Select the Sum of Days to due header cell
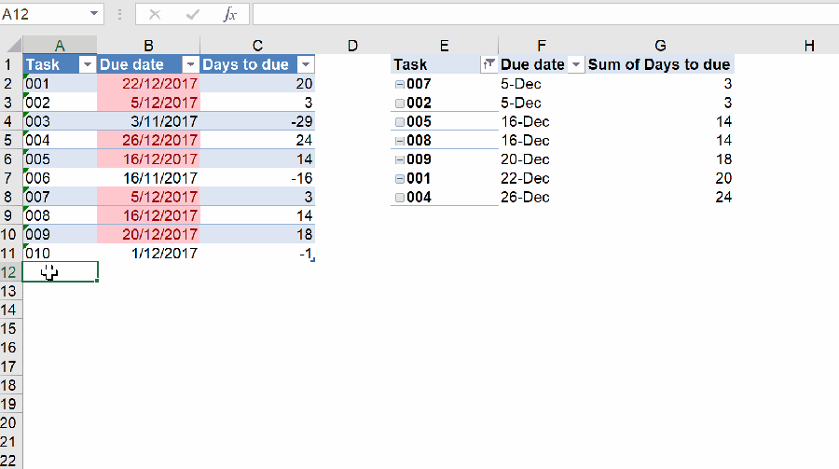Screen dimensions: 839x469 [658, 64]
